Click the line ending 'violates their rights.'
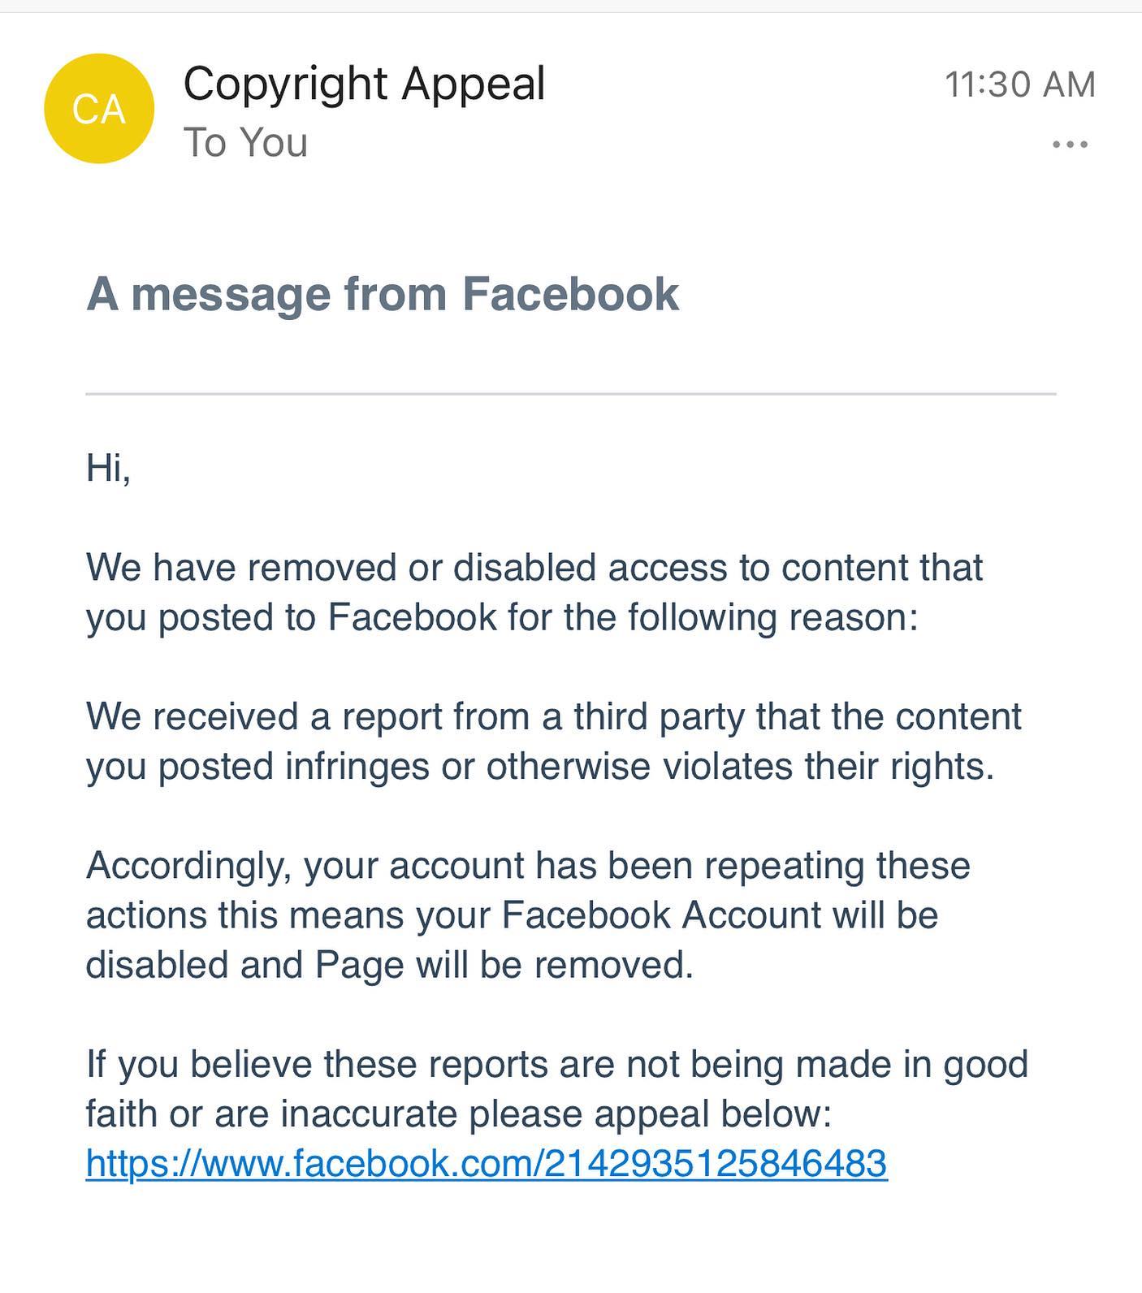The width and height of the screenshot is (1142, 1293). pos(539,766)
